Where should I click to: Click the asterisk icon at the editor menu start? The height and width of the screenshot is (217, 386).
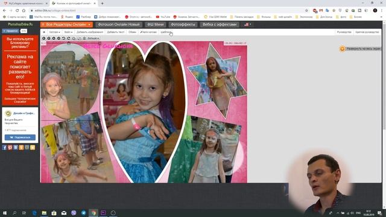tap(44, 32)
